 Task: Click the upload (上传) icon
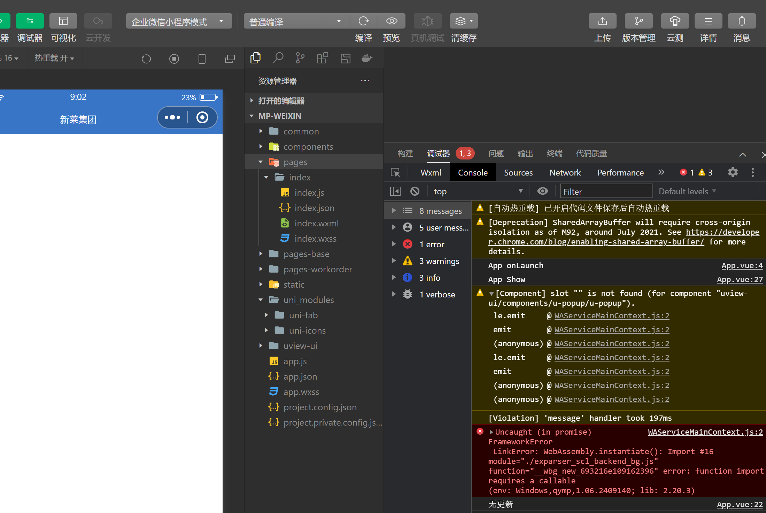[x=602, y=21]
